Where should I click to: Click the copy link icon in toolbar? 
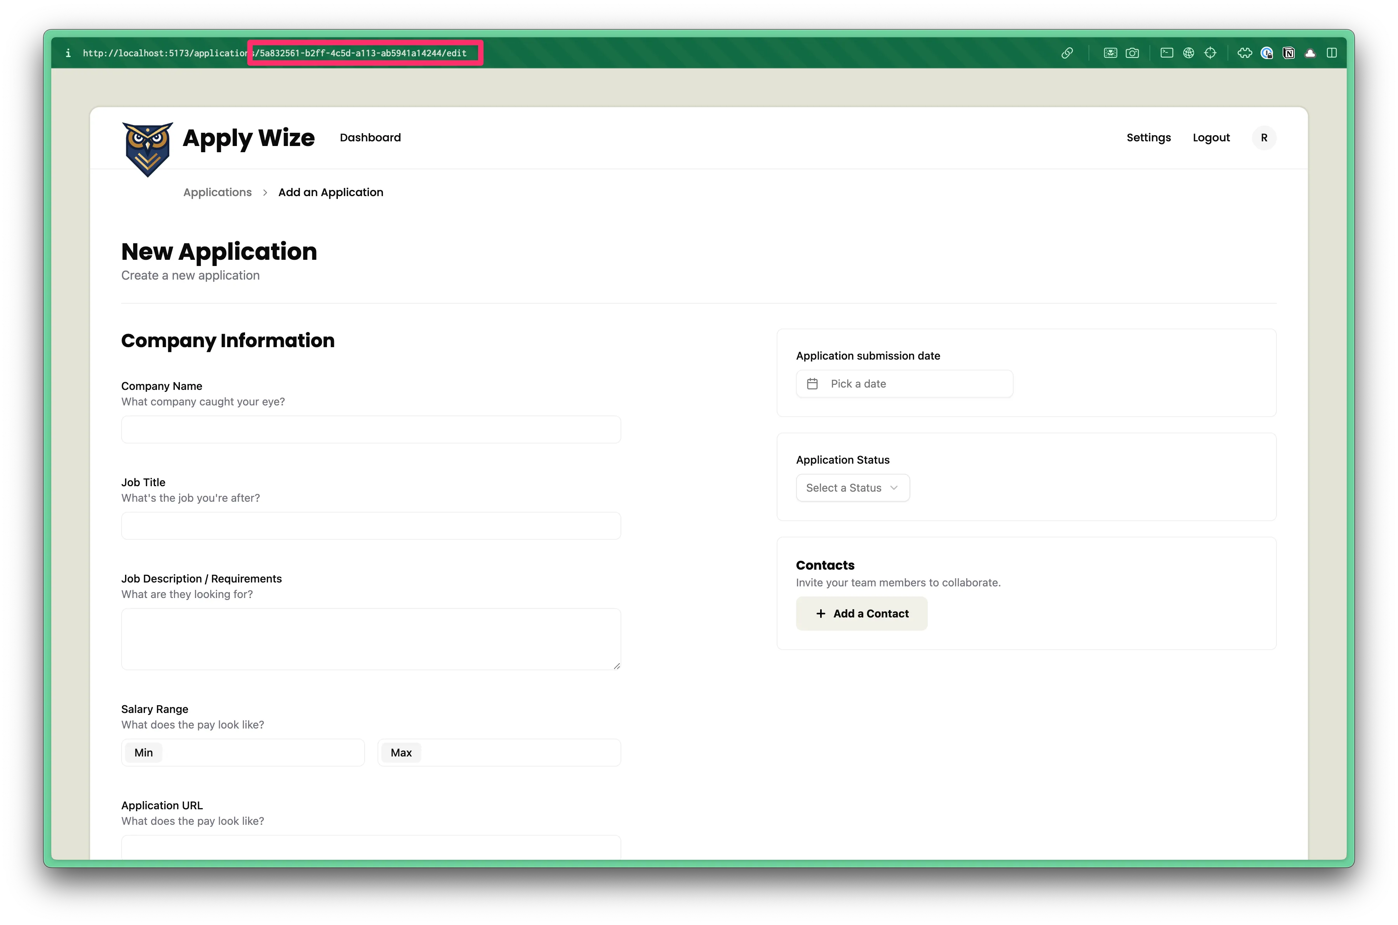1067,53
